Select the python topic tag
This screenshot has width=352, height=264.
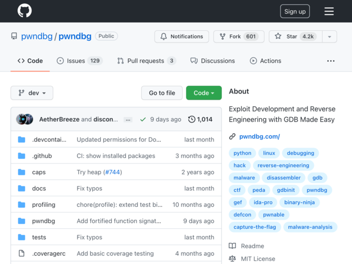click(242, 153)
